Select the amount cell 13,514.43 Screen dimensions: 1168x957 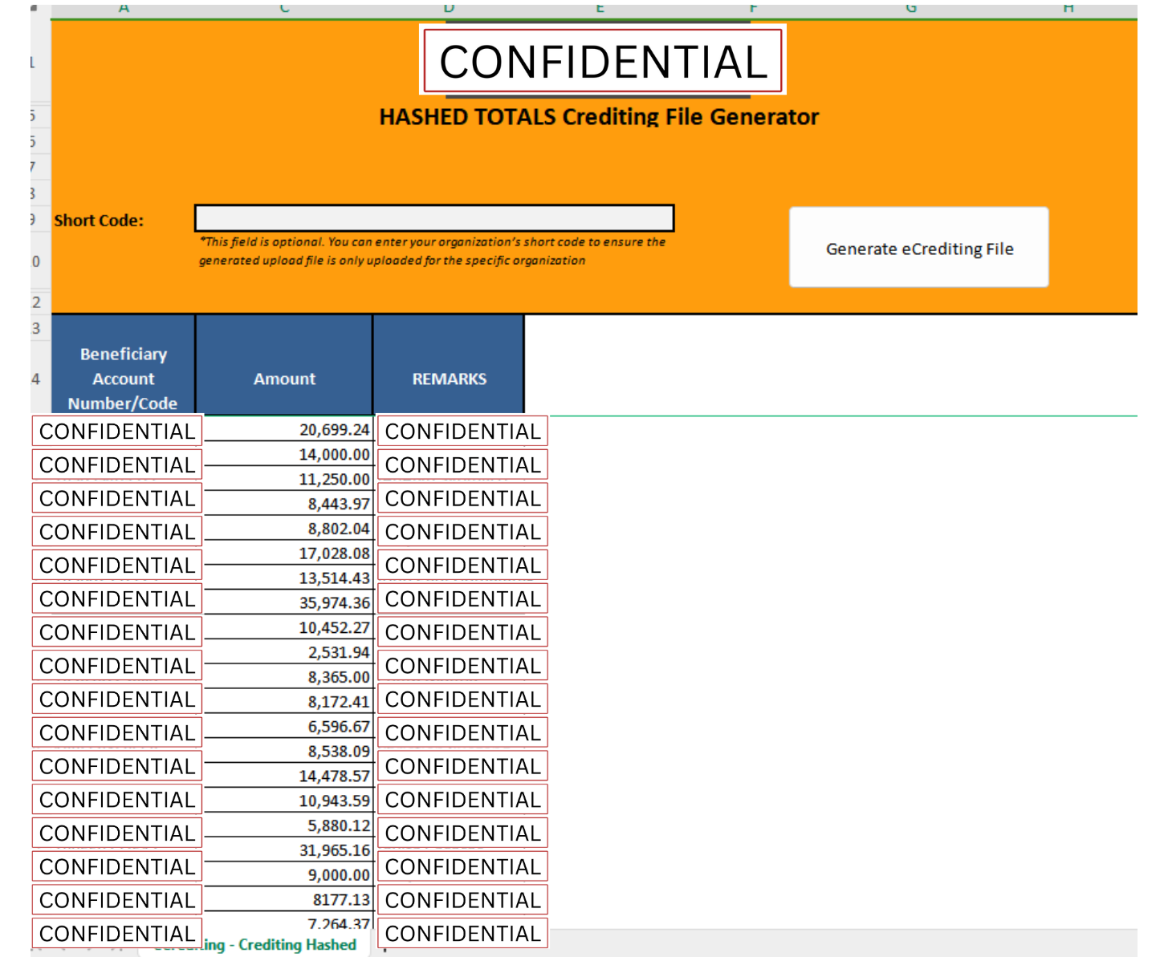click(289, 578)
